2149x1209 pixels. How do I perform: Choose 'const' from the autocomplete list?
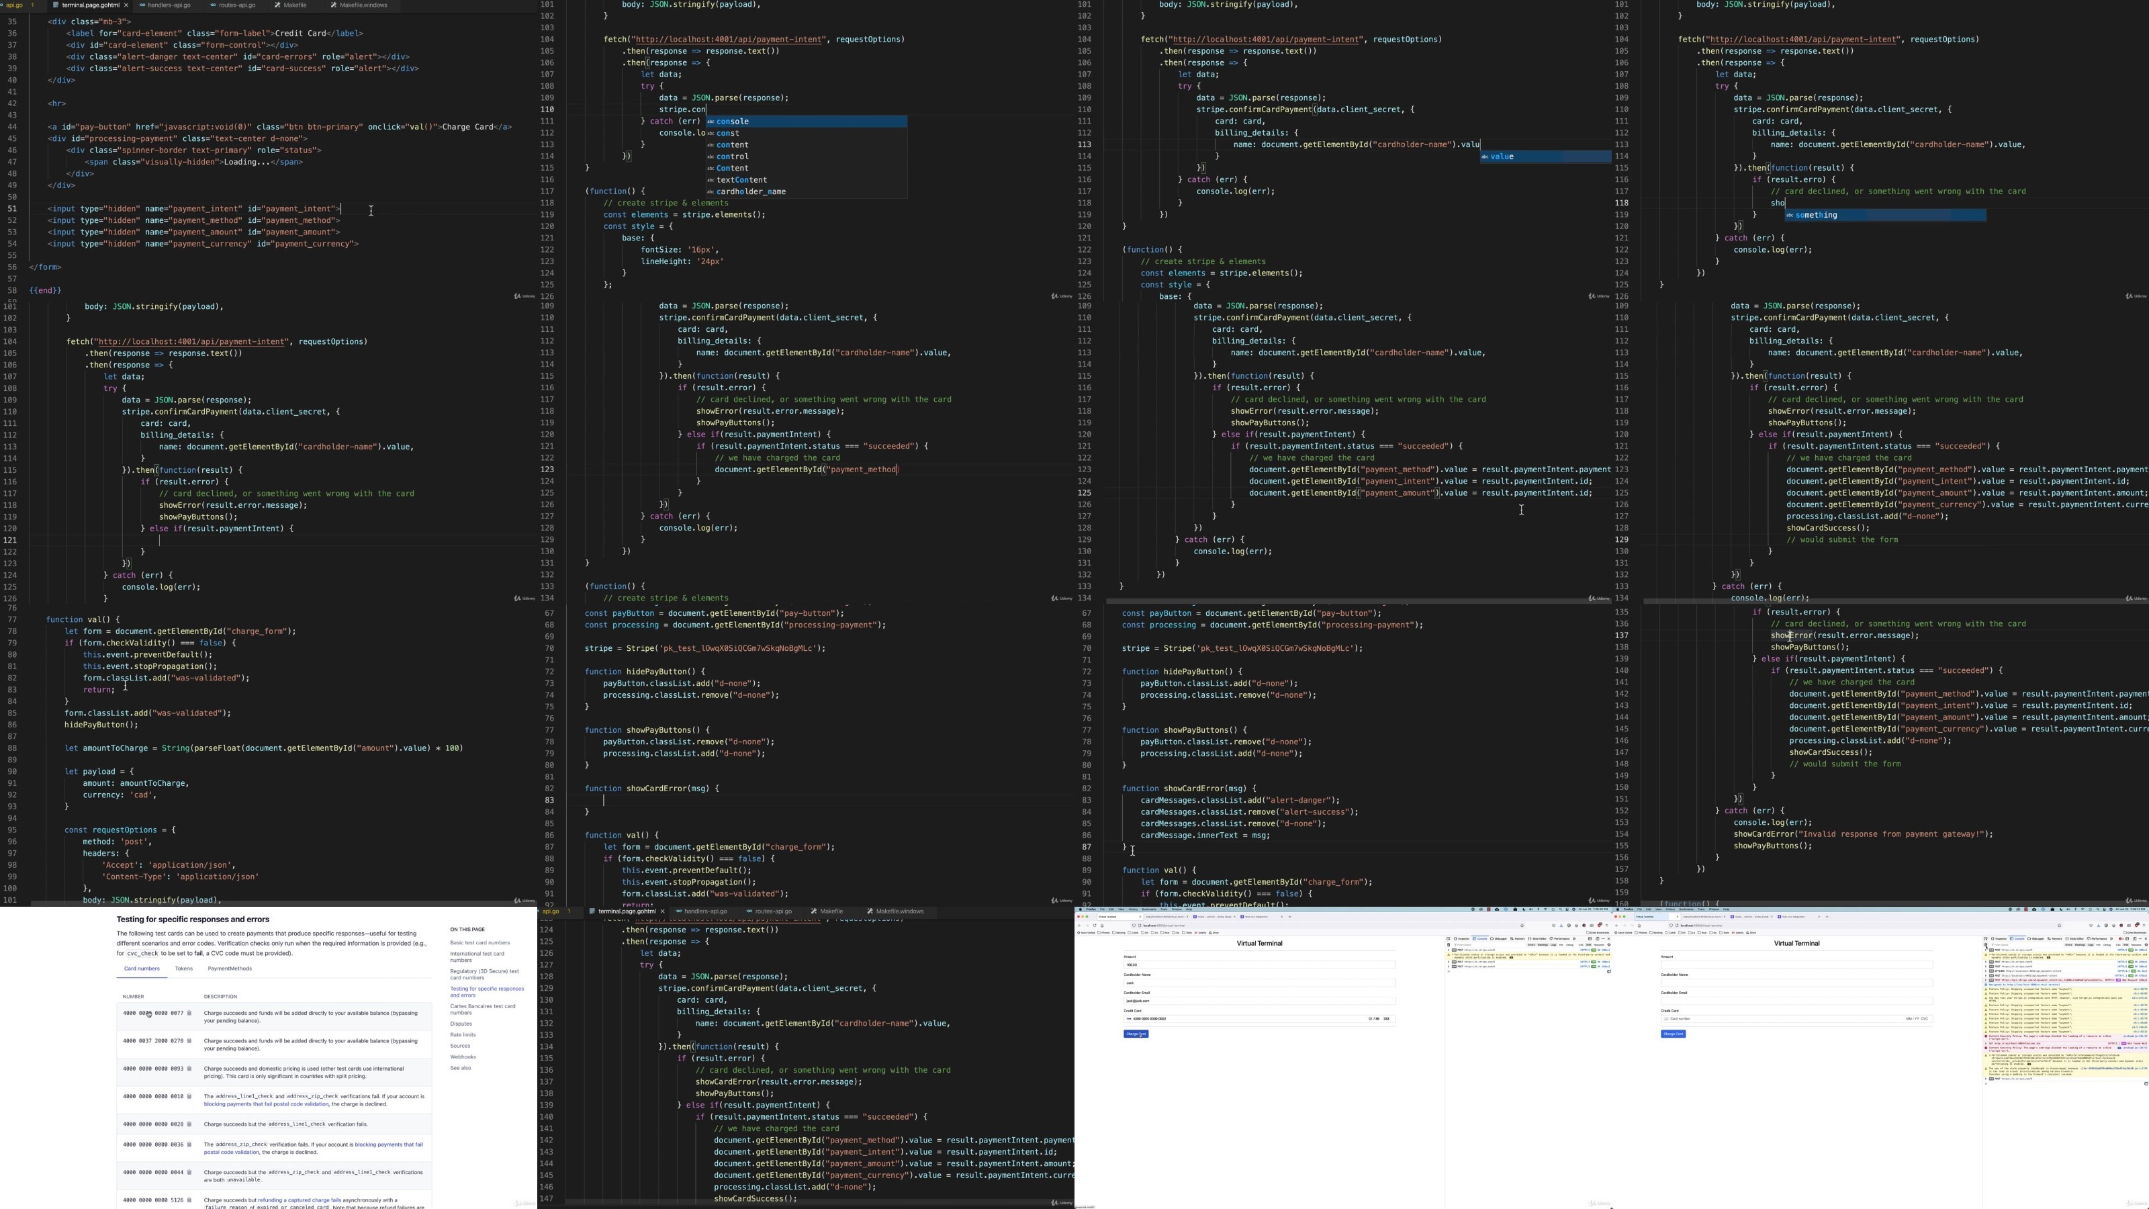pyautogui.click(x=807, y=134)
